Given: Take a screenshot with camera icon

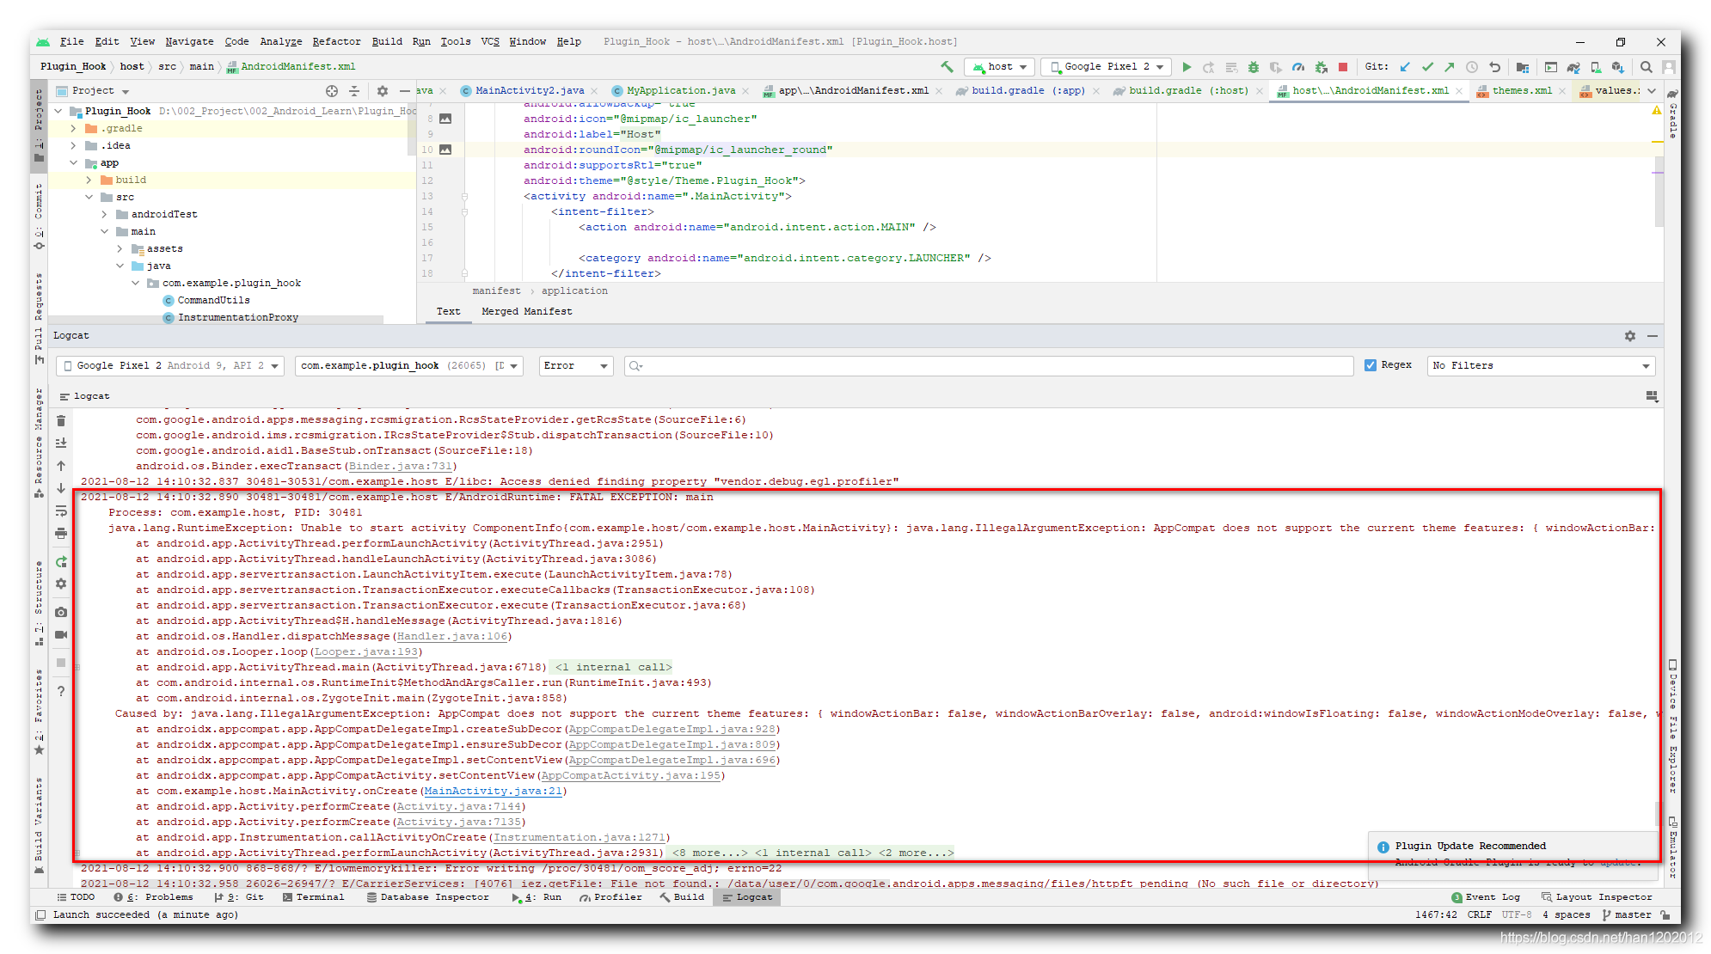Looking at the screenshot, I should [x=61, y=612].
